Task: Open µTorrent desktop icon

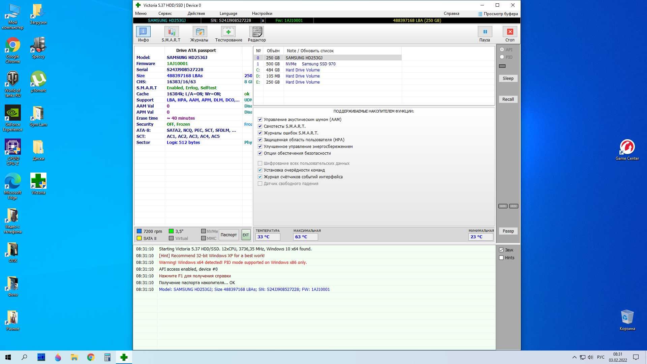Action: click(38, 82)
